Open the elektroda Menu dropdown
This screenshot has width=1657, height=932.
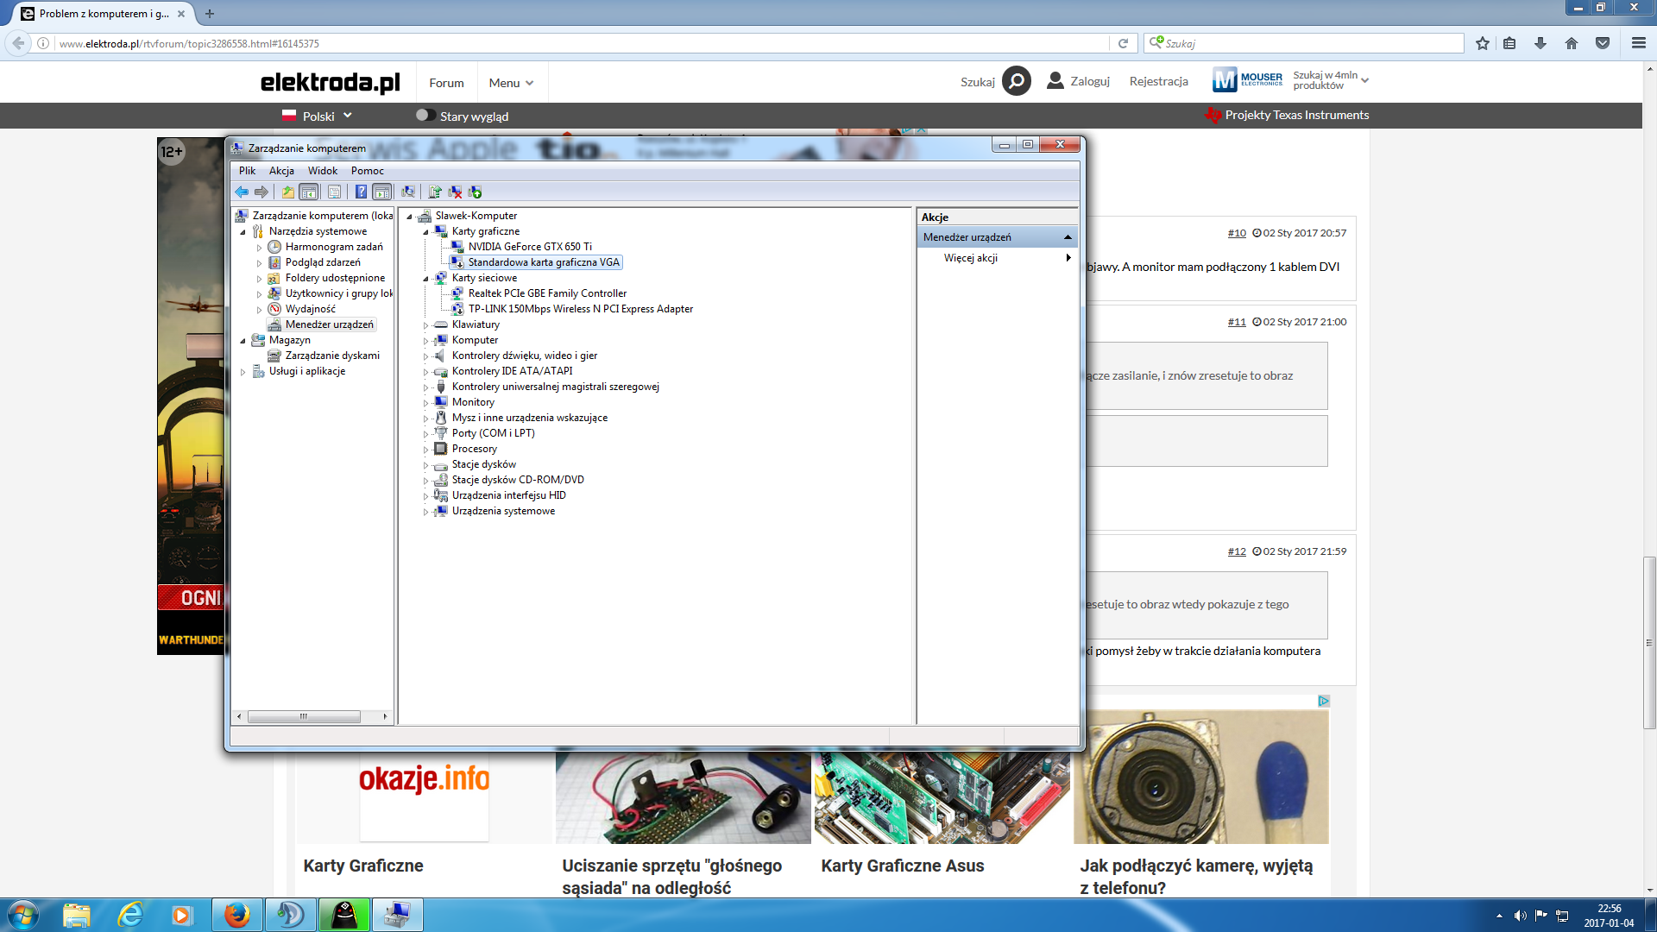pos(511,83)
